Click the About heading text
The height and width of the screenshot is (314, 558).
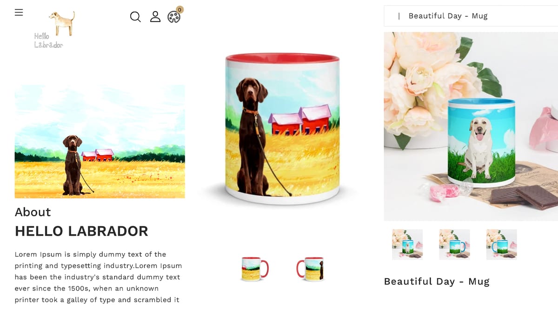tap(33, 212)
